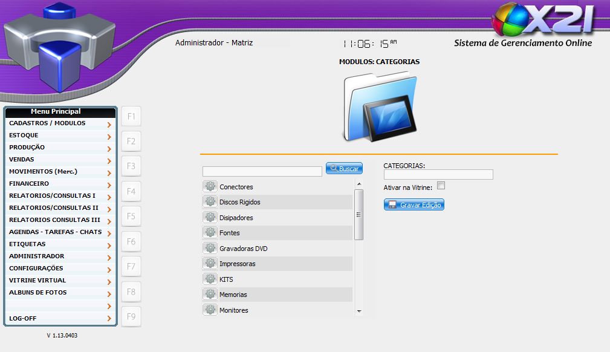Click gear icon beside Discos Rigidos
The width and height of the screenshot is (610, 352).
(x=210, y=202)
